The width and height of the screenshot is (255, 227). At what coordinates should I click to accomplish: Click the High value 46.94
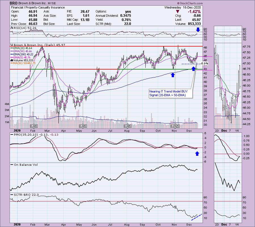point(33,16)
